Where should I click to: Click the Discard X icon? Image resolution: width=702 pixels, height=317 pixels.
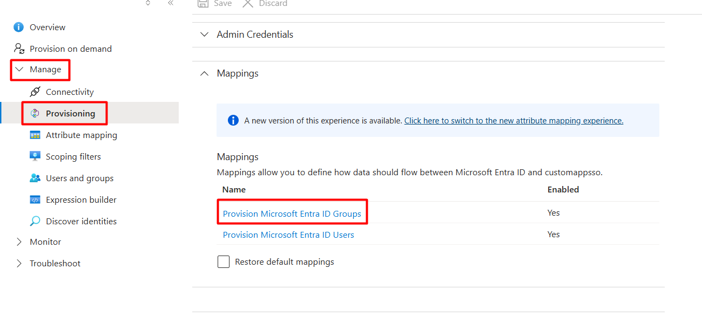click(248, 3)
